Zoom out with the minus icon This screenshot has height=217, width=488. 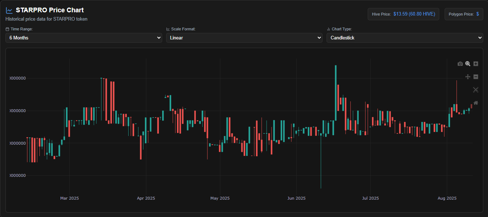point(476,77)
